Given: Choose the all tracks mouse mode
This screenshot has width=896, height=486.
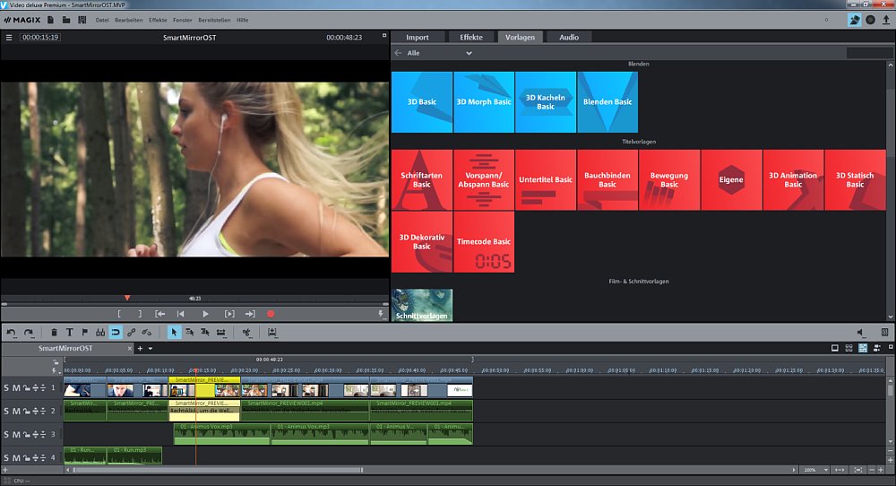Looking at the screenshot, I should pyautogui.click(x=205, y=332).
